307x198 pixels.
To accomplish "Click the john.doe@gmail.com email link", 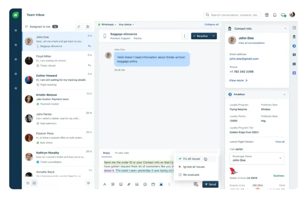I will [244, 59].
